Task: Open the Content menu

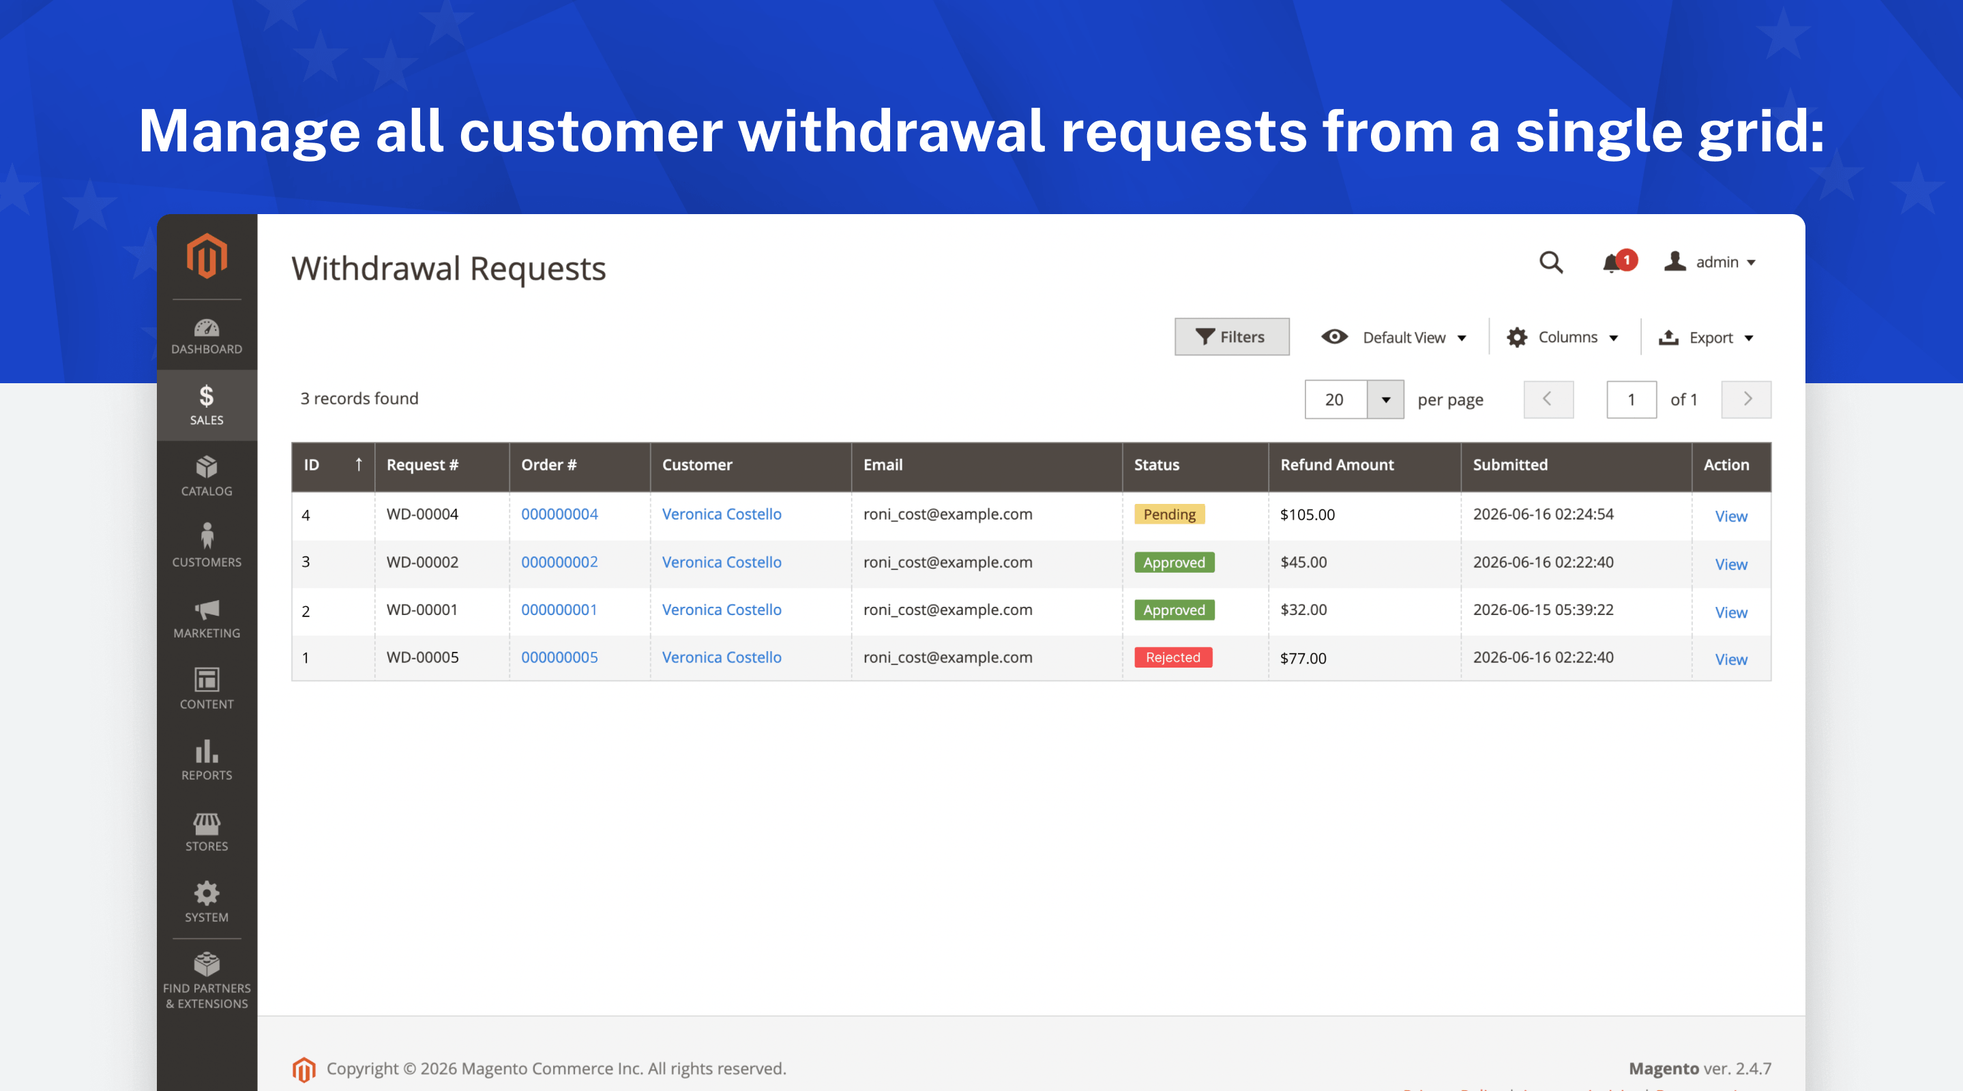Action: coord(207,688)
